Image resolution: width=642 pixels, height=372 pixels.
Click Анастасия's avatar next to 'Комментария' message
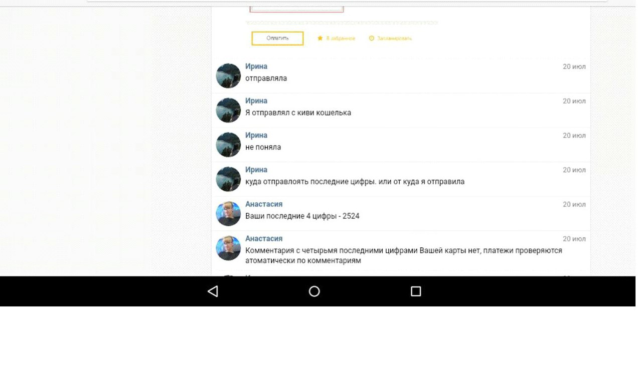[228, 248]
